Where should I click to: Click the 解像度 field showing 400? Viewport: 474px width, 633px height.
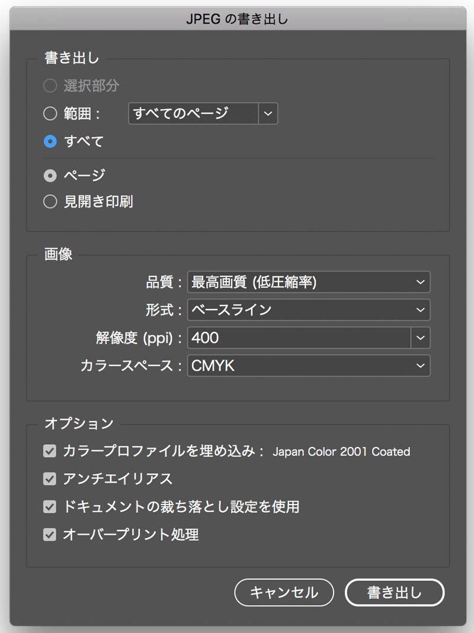(299, 338)
